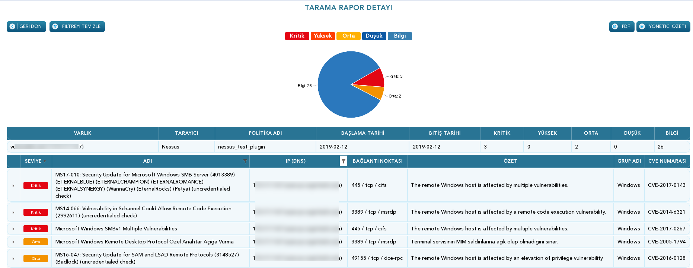The image size is (693, 268).
Task: Click the POLİTİKA ADI column header
Action: pos(265,133)
